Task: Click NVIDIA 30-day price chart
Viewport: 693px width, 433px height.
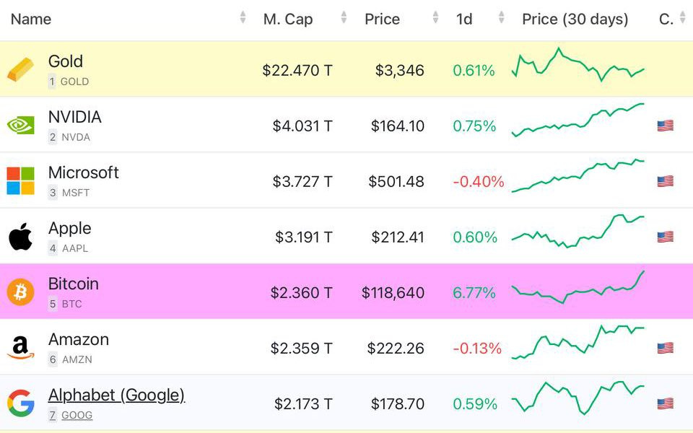Action: tap(578, 121)
